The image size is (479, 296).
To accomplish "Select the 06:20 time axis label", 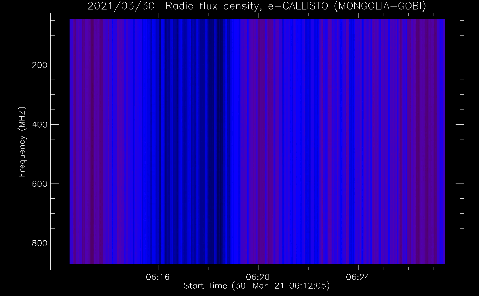I will [258, 277].
